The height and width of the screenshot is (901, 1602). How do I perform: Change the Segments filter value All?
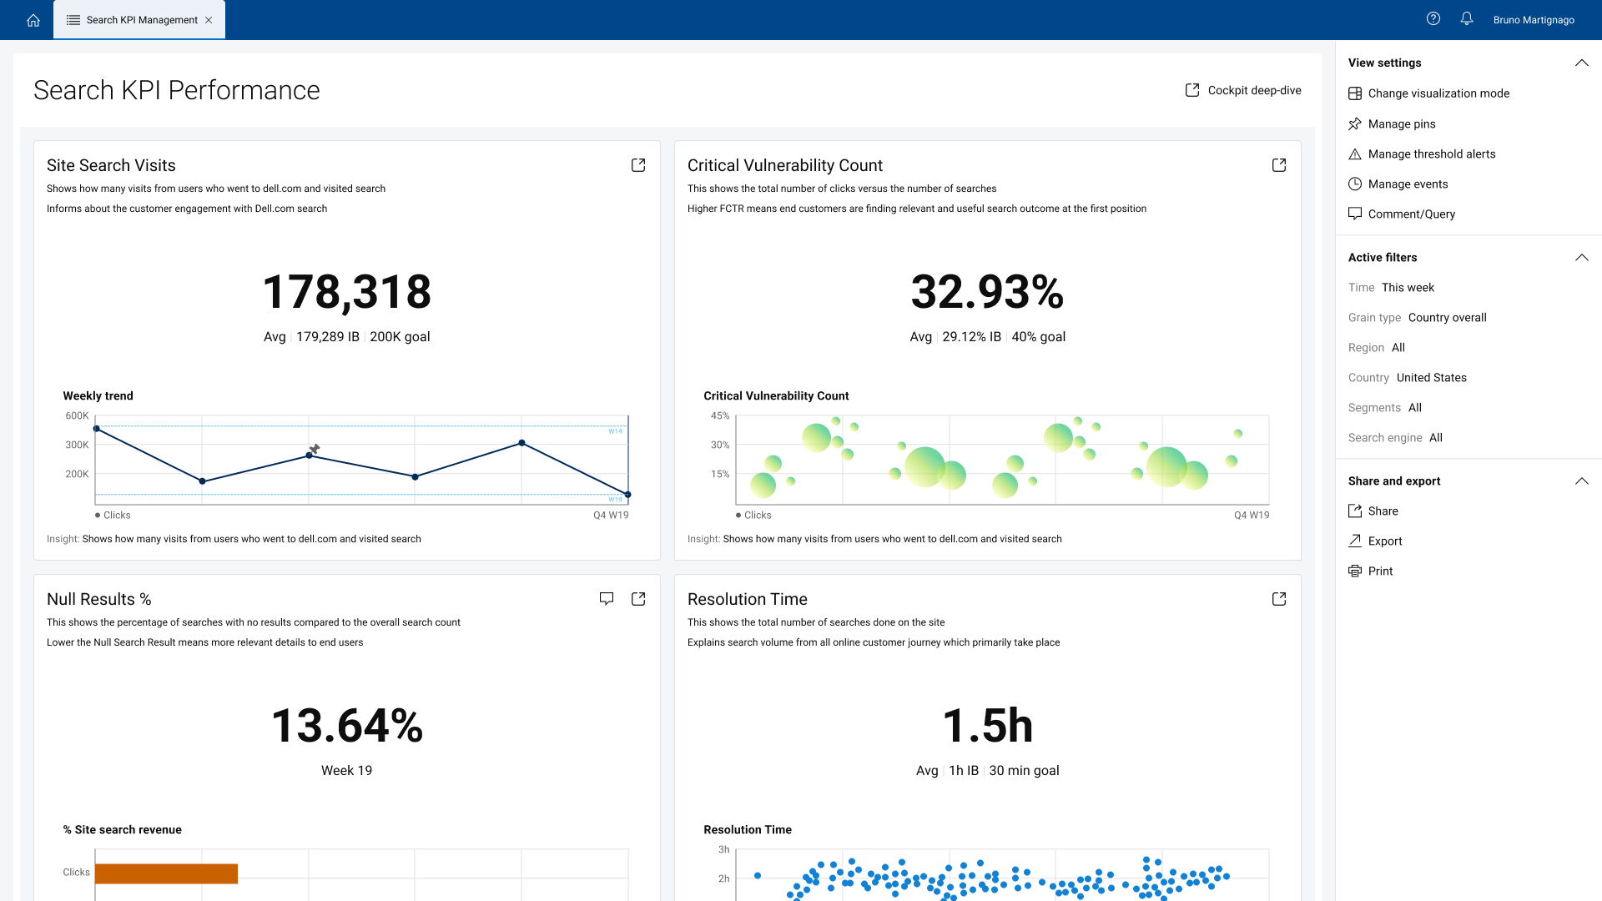1415,407
